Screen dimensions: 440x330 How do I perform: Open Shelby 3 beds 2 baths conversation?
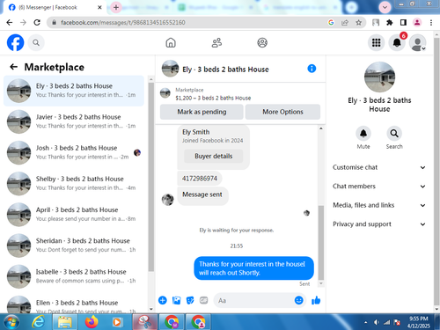point(74,183)
